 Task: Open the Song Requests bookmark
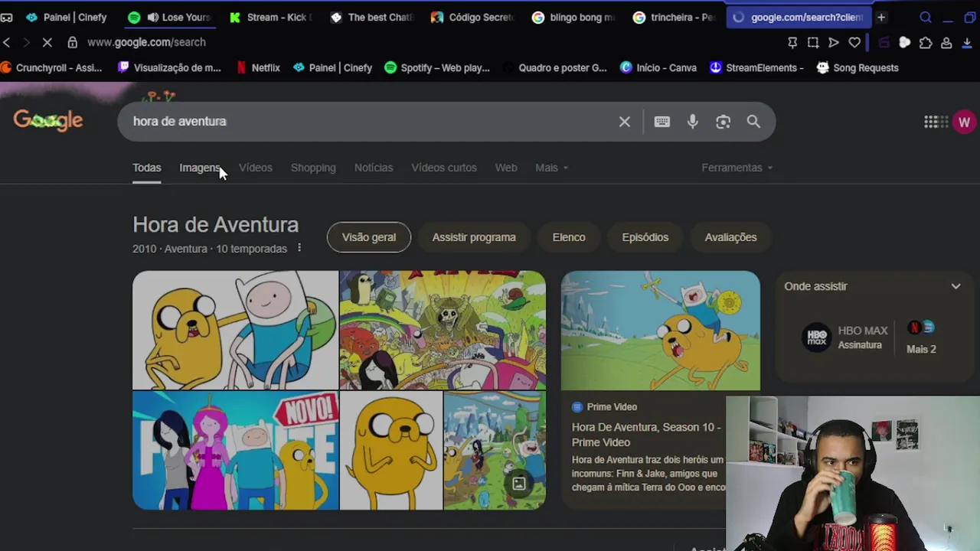coord(857,67)
